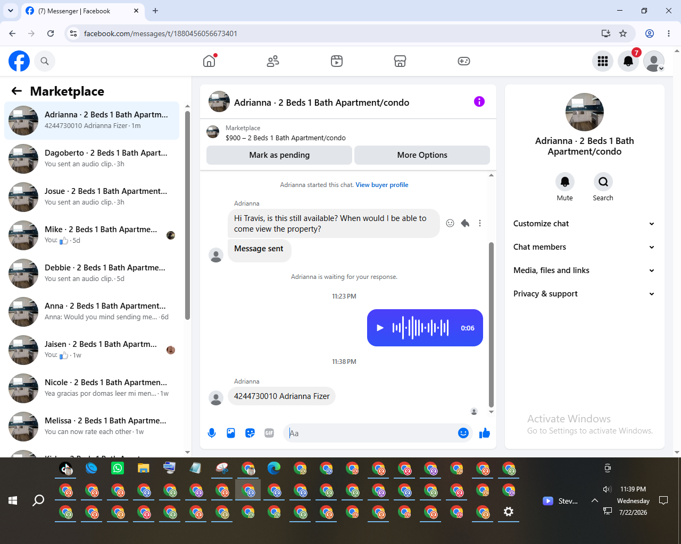Expand the Customize chat section
The width and height of the screenshot is (681, 544).
click(x=584, y=224)
